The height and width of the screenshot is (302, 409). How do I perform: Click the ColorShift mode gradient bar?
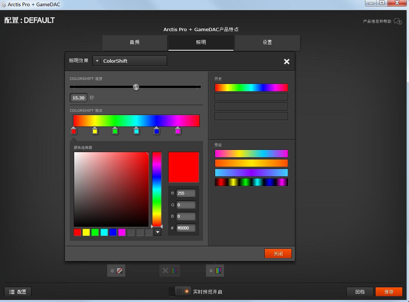[x=137, y=121]
